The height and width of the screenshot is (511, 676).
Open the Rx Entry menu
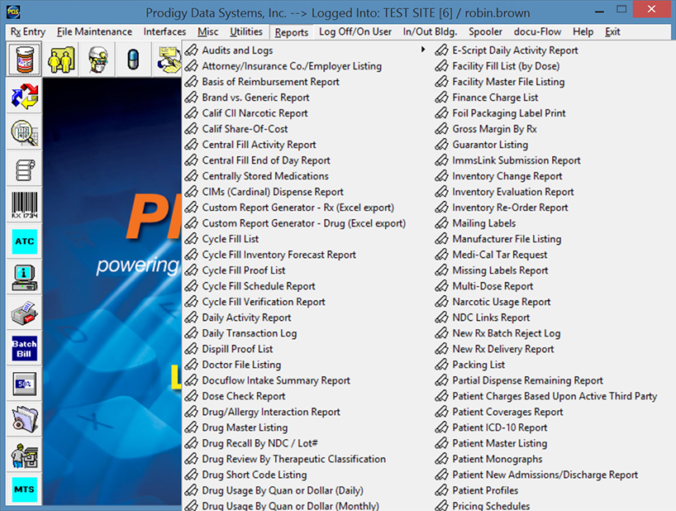28,32
